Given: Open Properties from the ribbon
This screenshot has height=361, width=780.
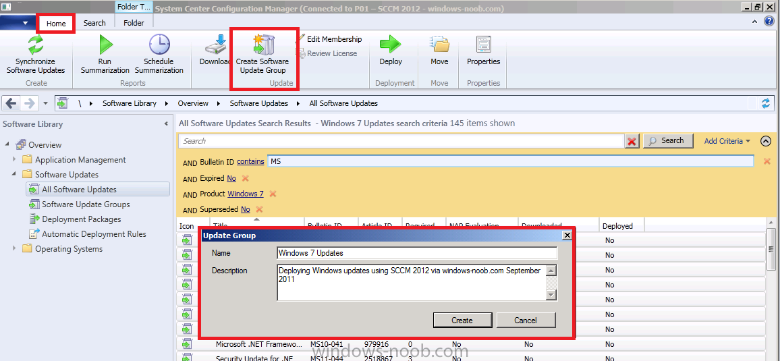Looking at the screenshot, I should 484,51.
